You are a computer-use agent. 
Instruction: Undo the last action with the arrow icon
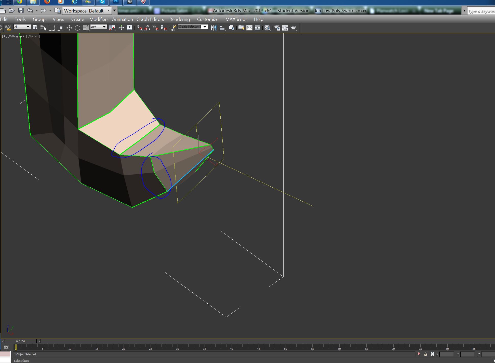point(30,10)
